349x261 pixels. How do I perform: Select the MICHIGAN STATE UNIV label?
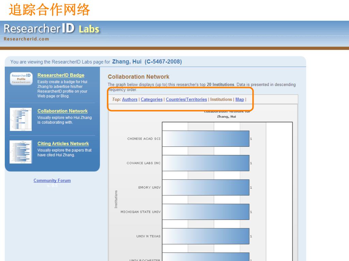click(140, 212)
